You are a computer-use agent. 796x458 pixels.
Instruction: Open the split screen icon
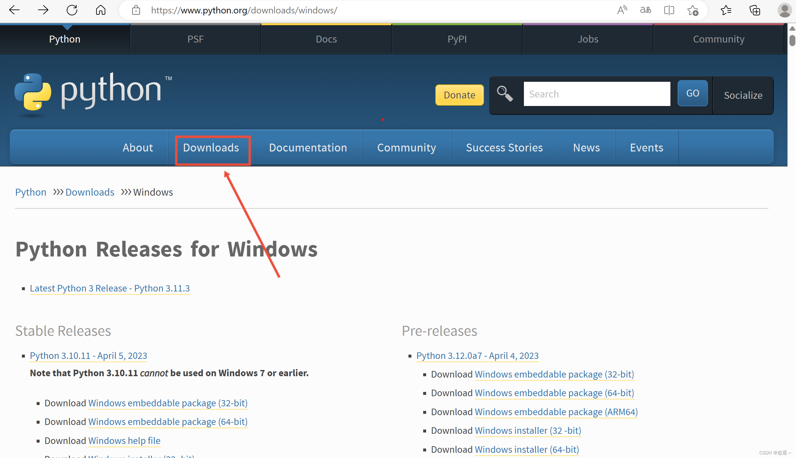pyautogui.click(x=669, y=10)
